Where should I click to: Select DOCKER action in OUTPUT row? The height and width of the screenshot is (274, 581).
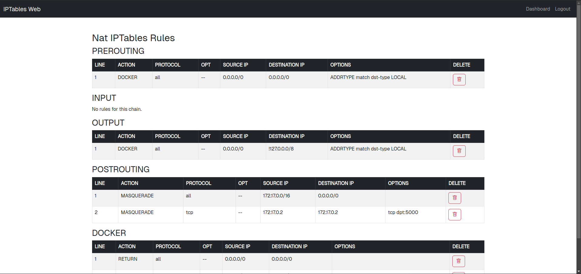pos(134,151)
